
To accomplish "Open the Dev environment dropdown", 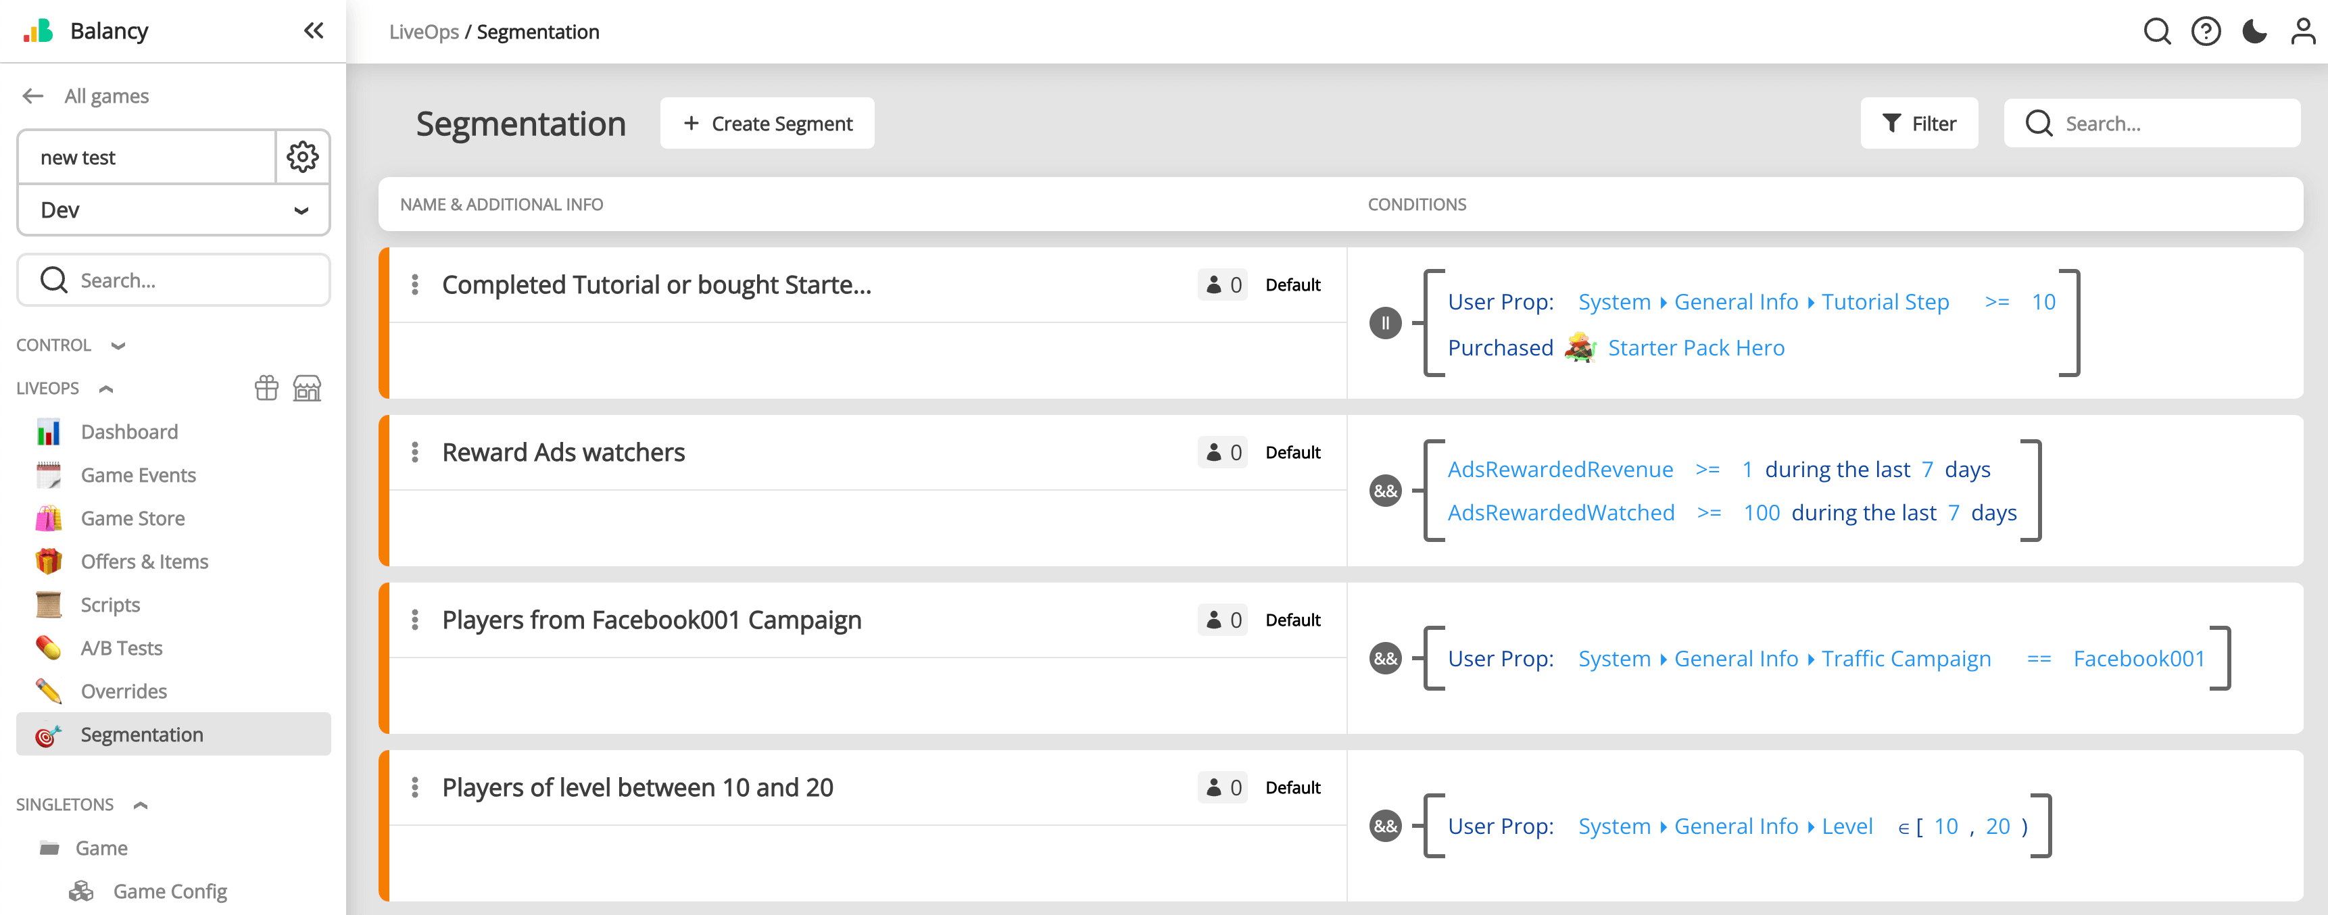I will pyautogui.click(x=172, y=210).
